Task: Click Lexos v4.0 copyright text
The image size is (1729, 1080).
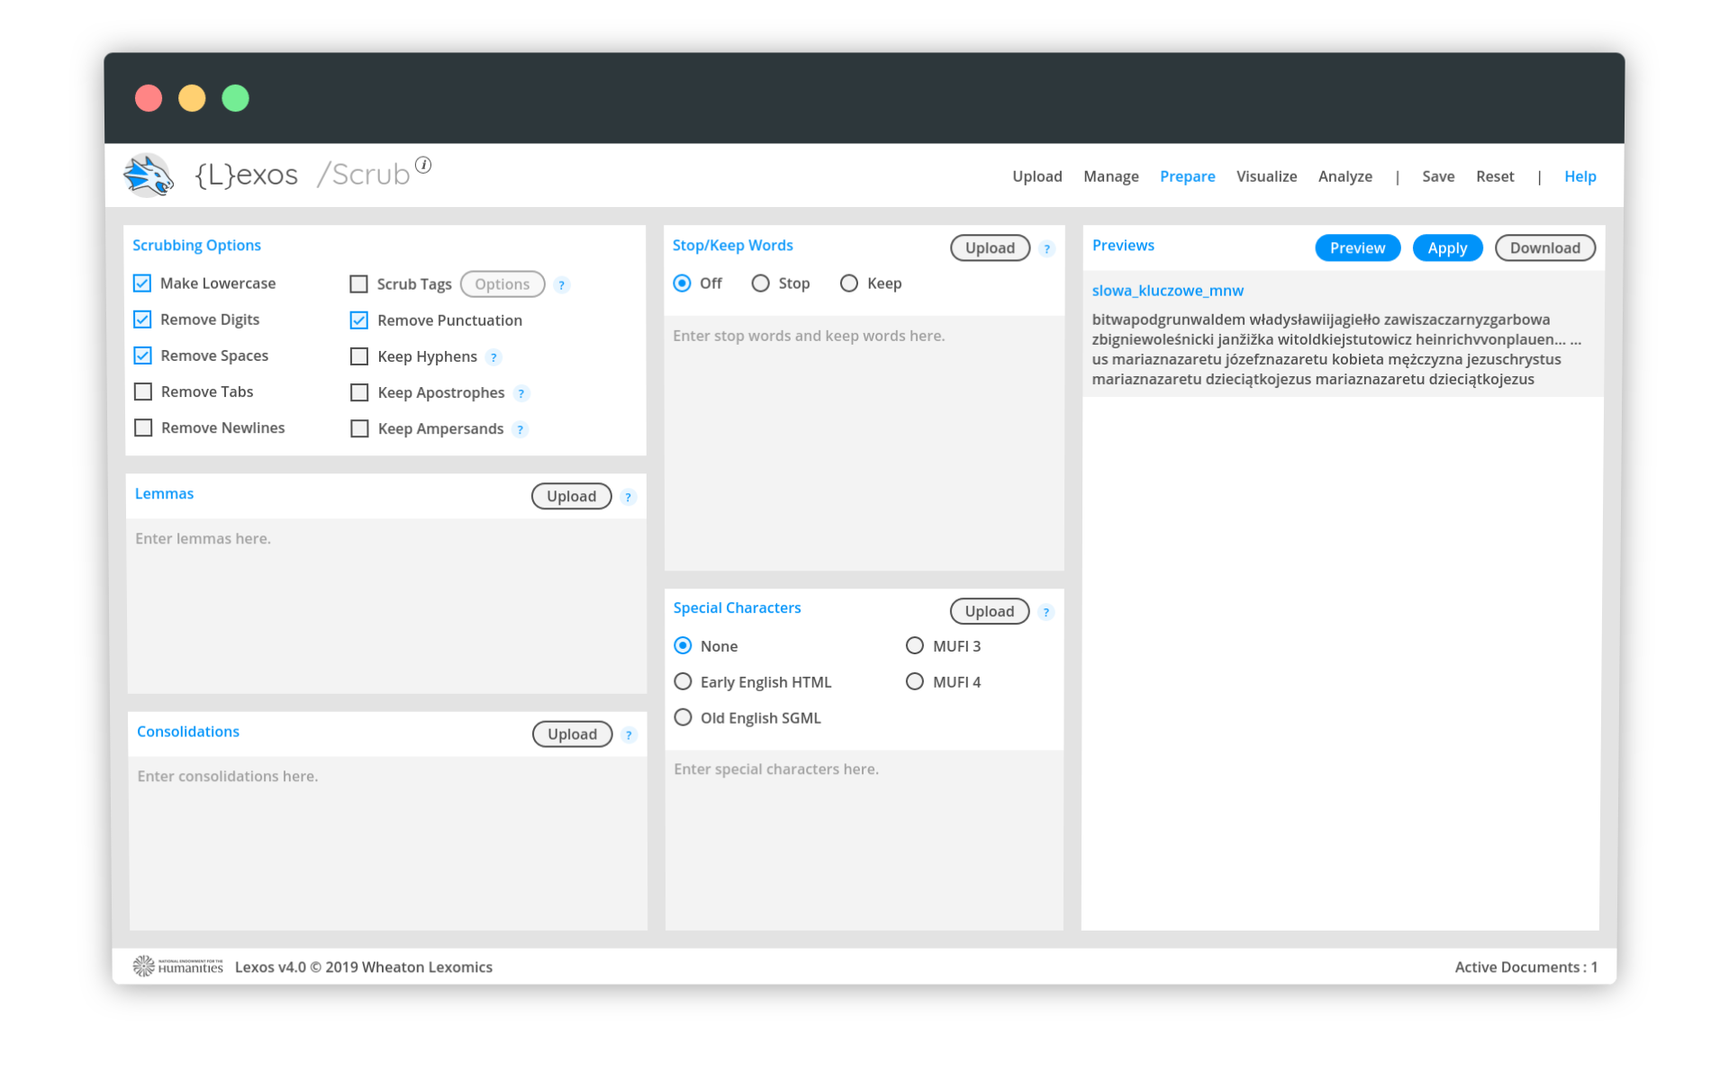Action: click(364, 967)
